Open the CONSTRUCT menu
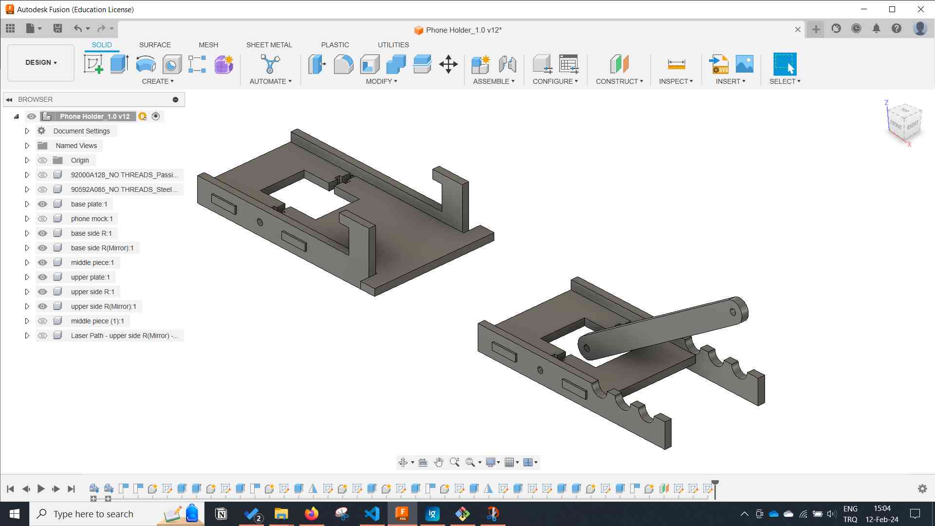935x526 pixels. [619, 81]
